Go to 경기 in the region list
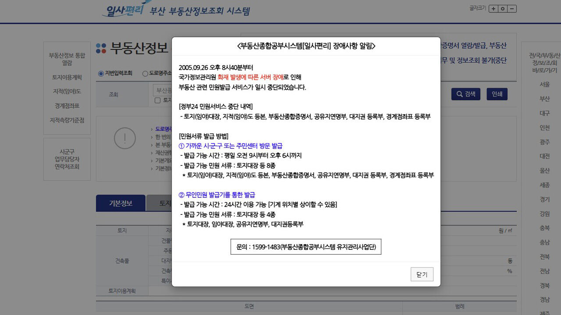561x315 pixels. pyautogui.click(x=545, y=199)
